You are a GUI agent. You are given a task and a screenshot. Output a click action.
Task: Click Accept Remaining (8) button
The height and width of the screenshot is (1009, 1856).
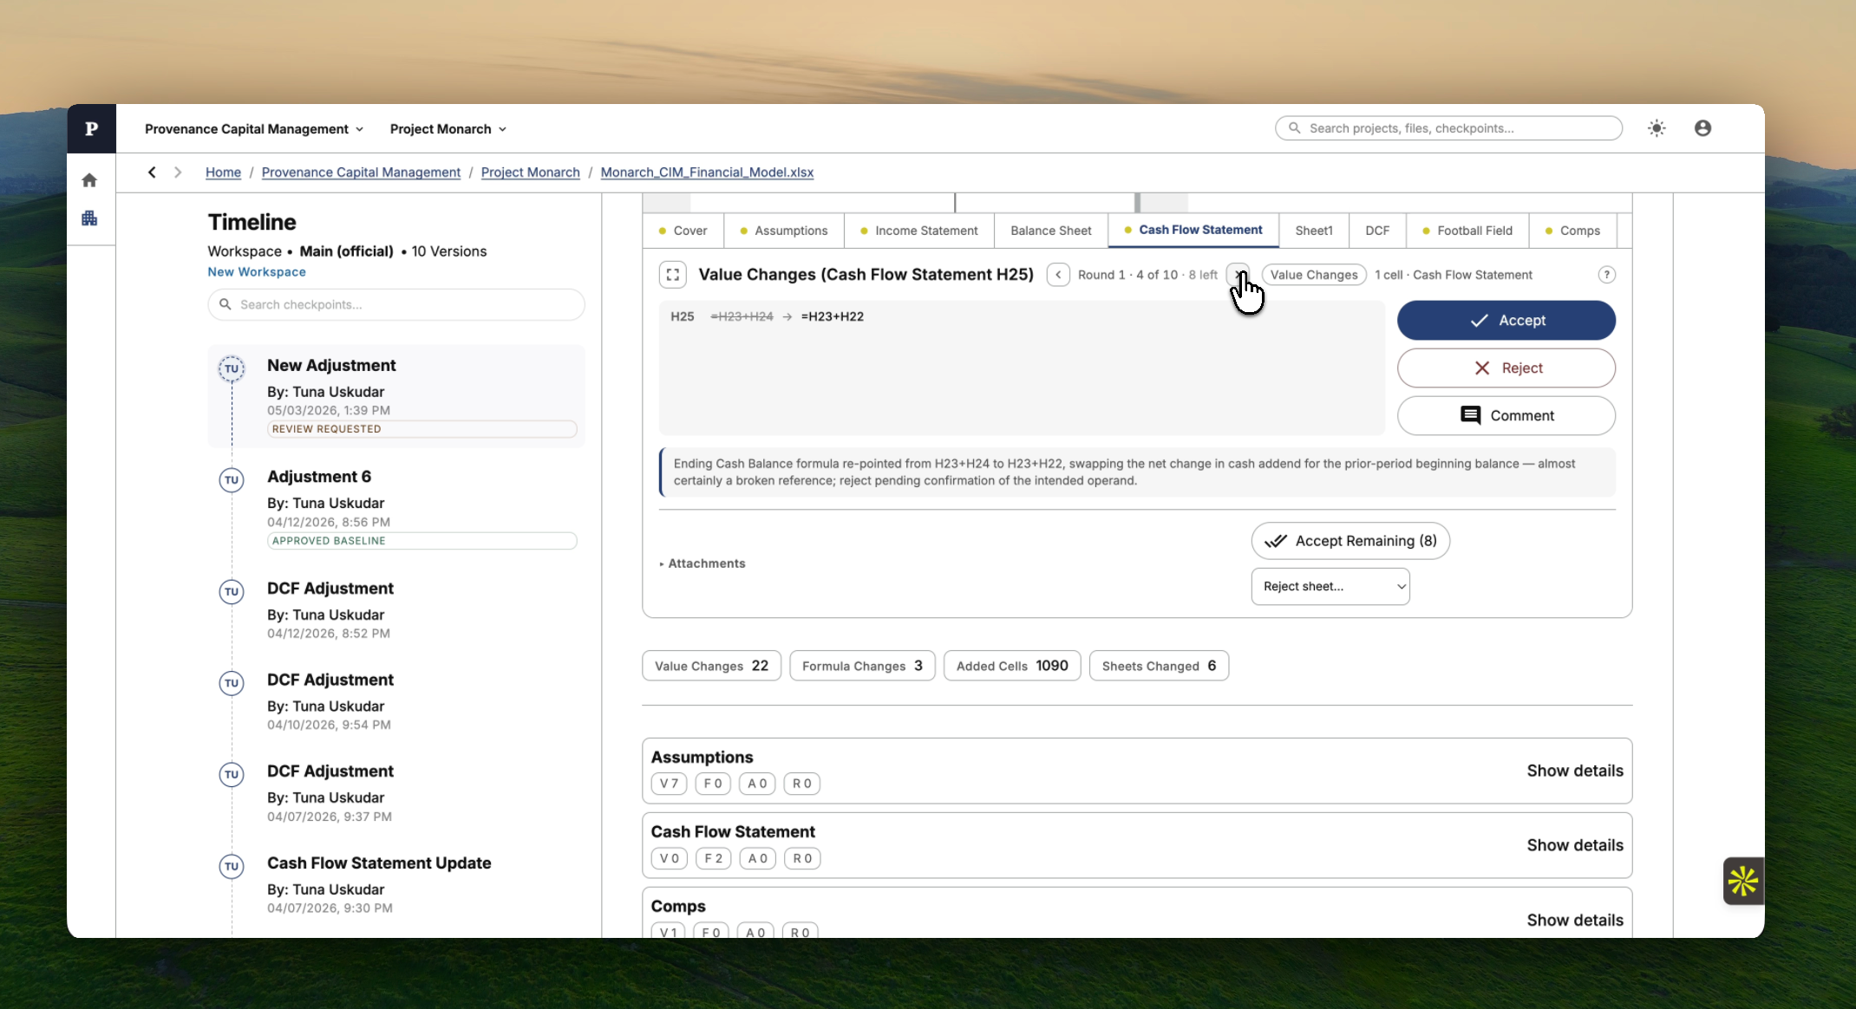coord(1350,541)
